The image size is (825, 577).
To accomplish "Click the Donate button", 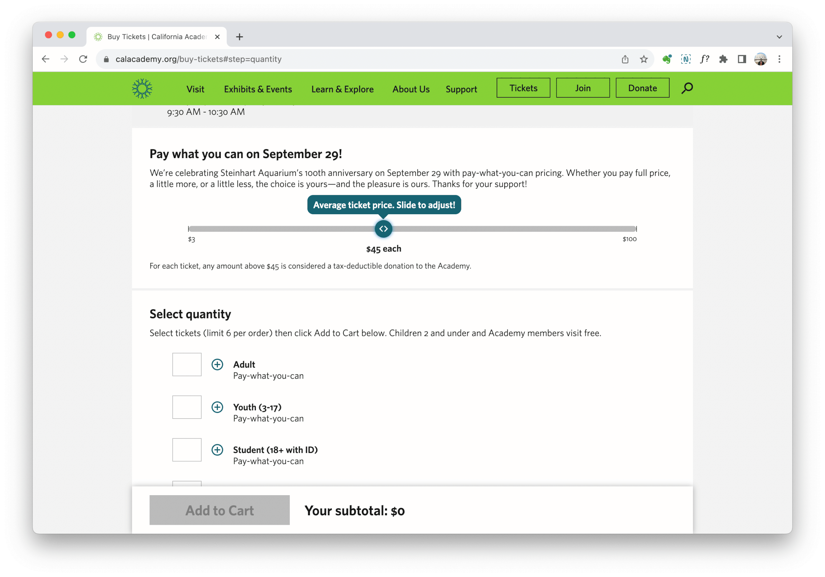I will [x=642, y=88].
